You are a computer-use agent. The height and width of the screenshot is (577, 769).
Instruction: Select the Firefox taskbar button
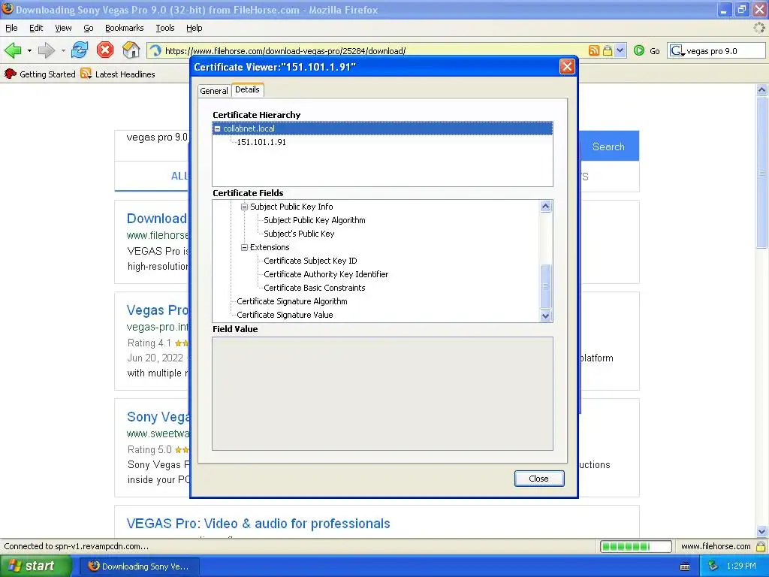pos(139,566)
